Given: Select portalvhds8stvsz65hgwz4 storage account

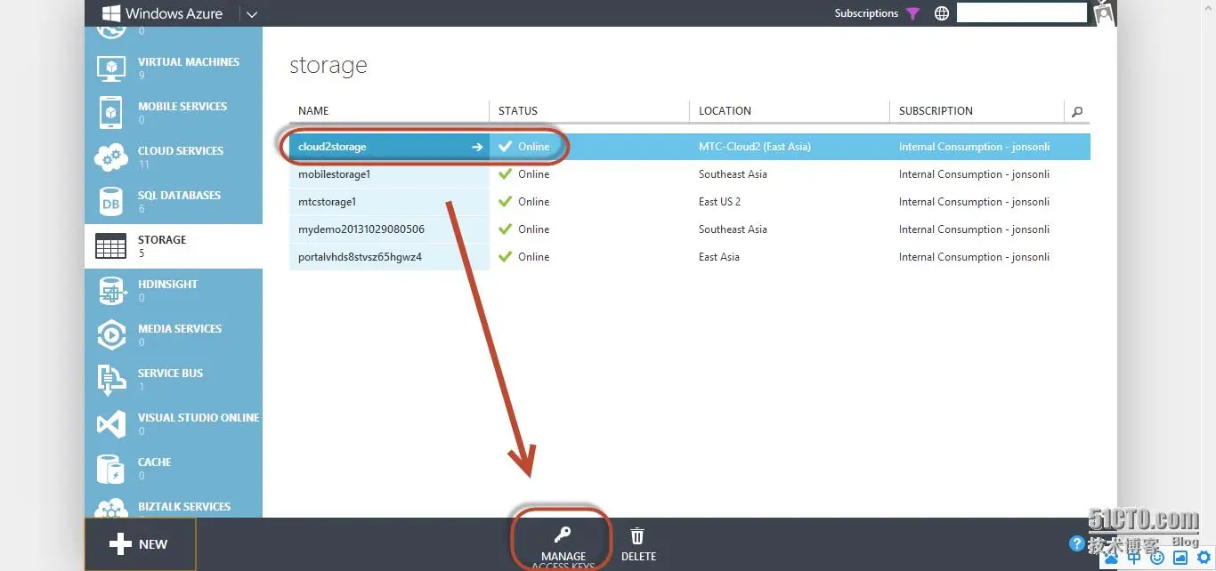Looking at the screenshot, I should 360,257.
